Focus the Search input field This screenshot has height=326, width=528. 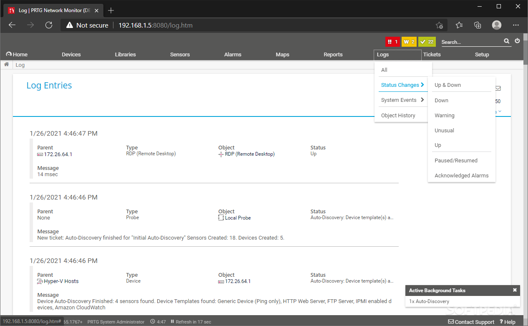(471, 42)
